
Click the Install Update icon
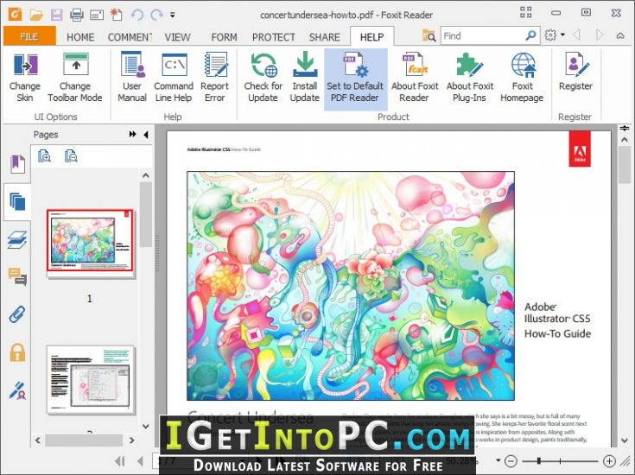tap(305, 65)
